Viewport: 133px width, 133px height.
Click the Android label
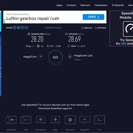[11, 130]
